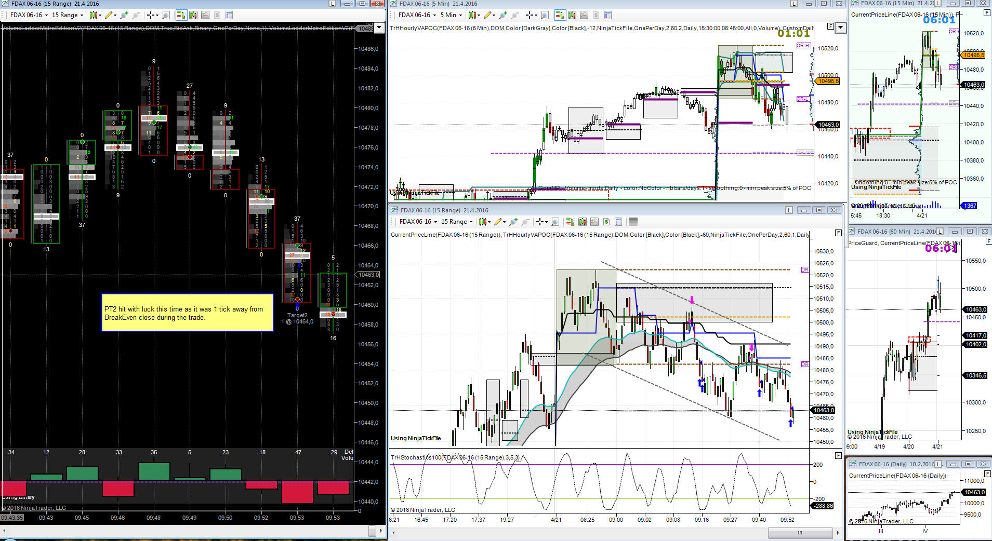Open strategies line-chart icon in volume ladder chart
Screen dimensions: 992x541
coord(205,15)
